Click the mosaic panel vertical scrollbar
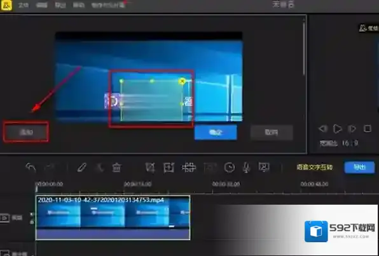Viewport: 379px width, 256px height. tap(304, 48)
